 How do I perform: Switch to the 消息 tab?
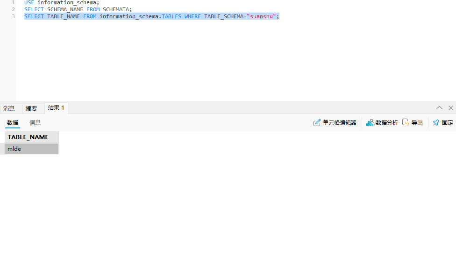click(9, 109)
